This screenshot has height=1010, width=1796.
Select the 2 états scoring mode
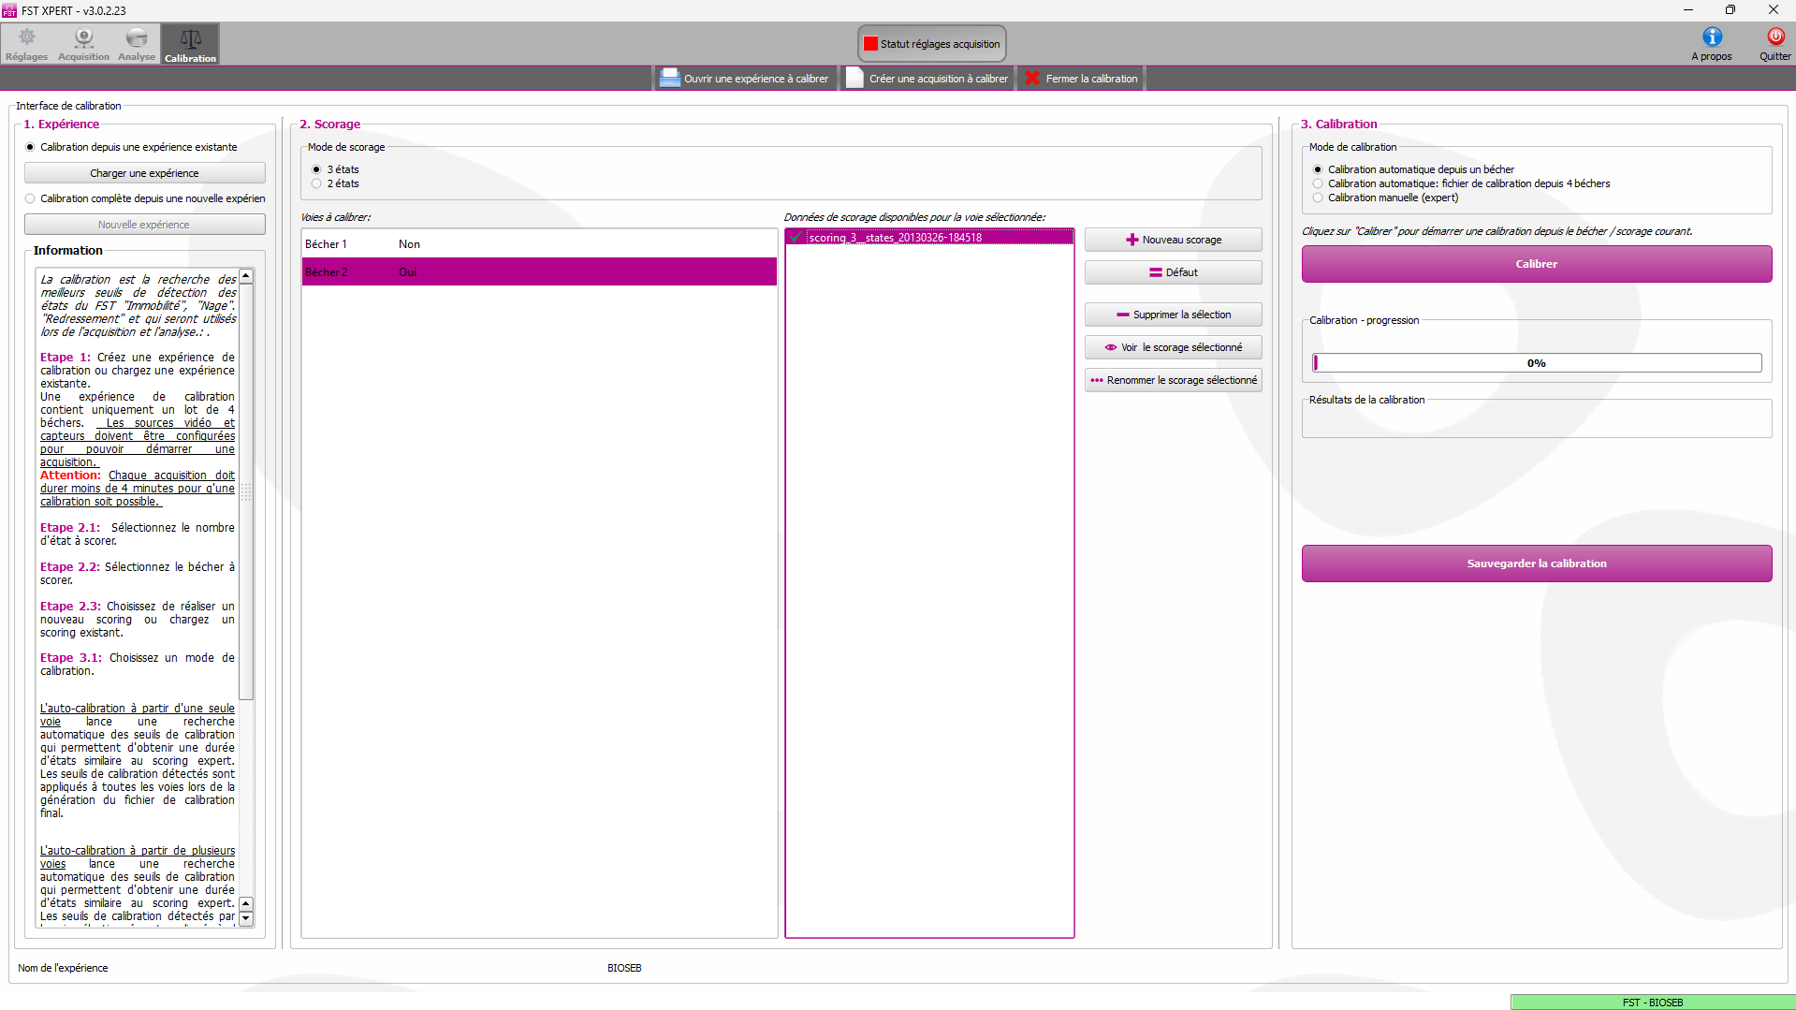tap(316, 183)
